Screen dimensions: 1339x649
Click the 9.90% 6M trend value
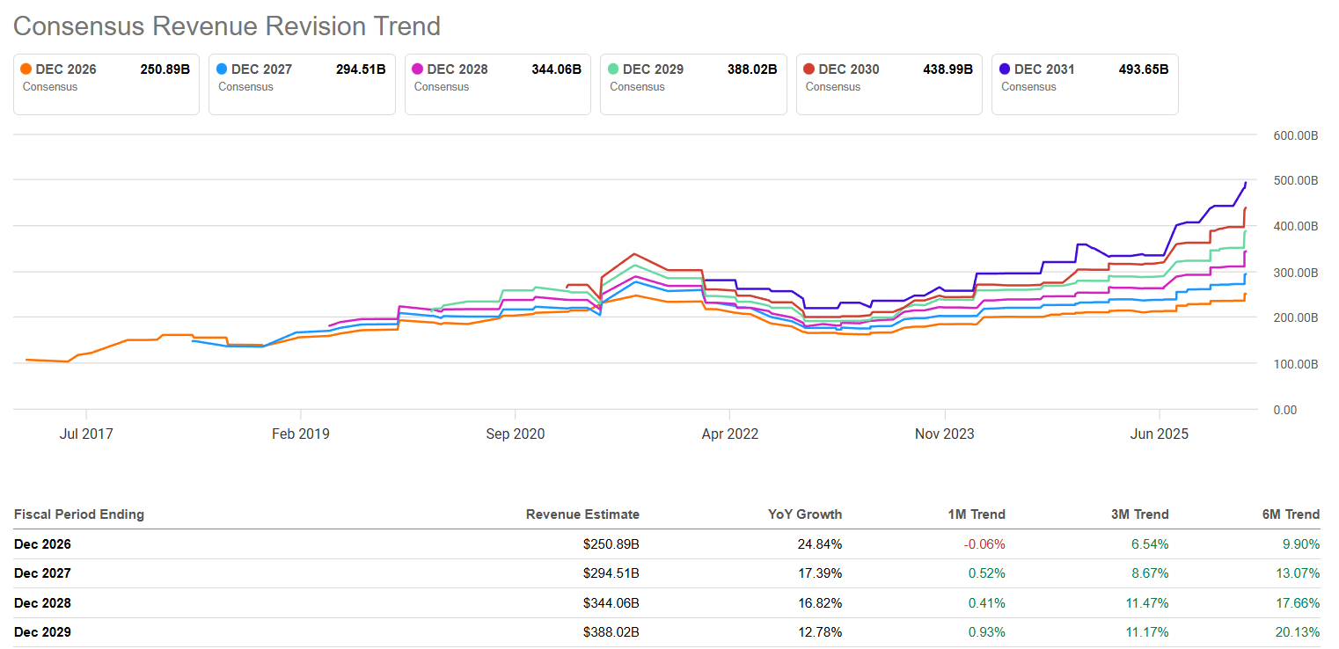[x=1302, y=544]
